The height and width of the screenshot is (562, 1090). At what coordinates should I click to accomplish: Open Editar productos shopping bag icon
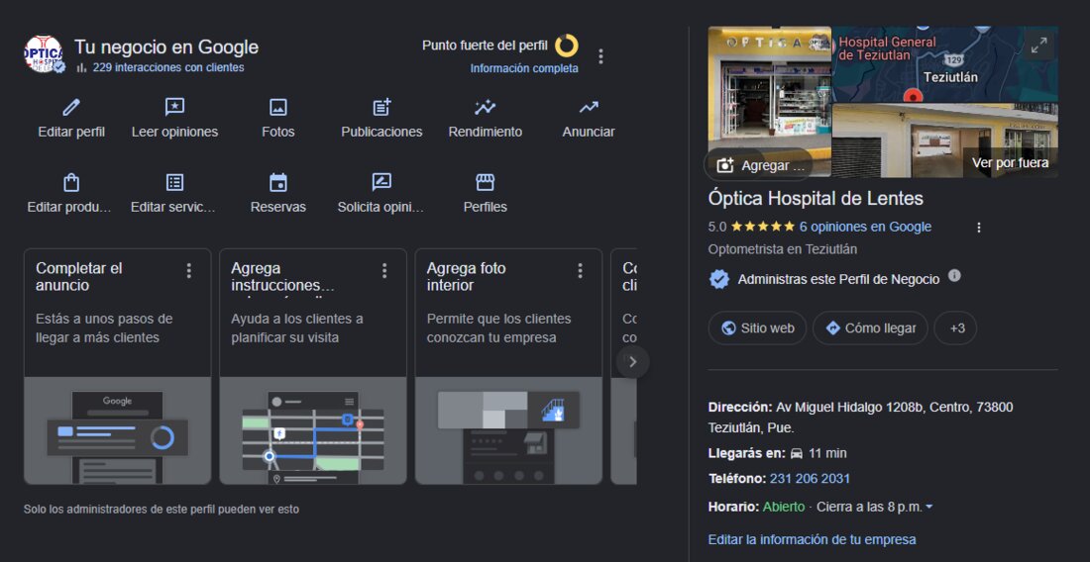[x=71, y=182]
